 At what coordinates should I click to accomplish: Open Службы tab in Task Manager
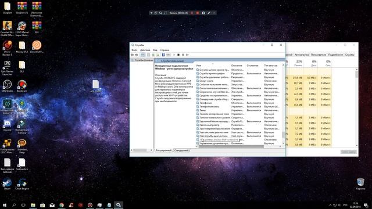click(349, 55)
